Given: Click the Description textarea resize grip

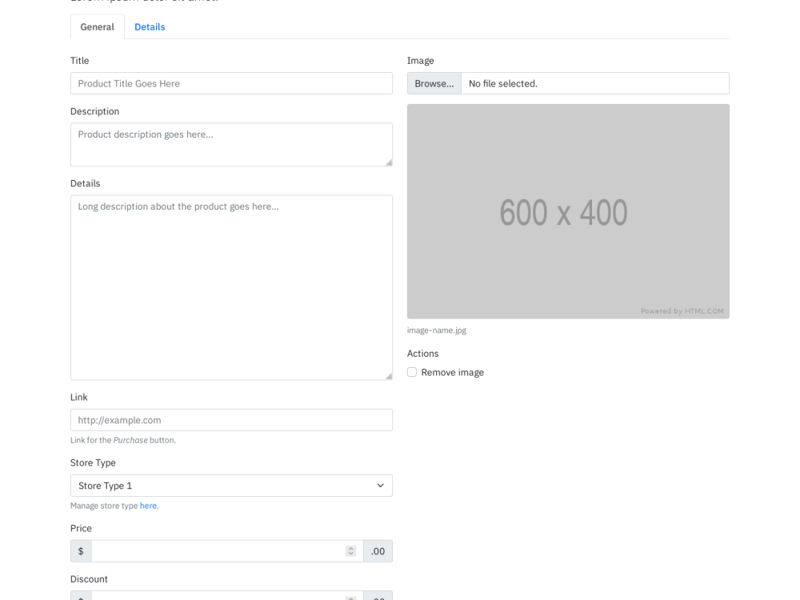Looking at the screenshot, I should [389, 162].
